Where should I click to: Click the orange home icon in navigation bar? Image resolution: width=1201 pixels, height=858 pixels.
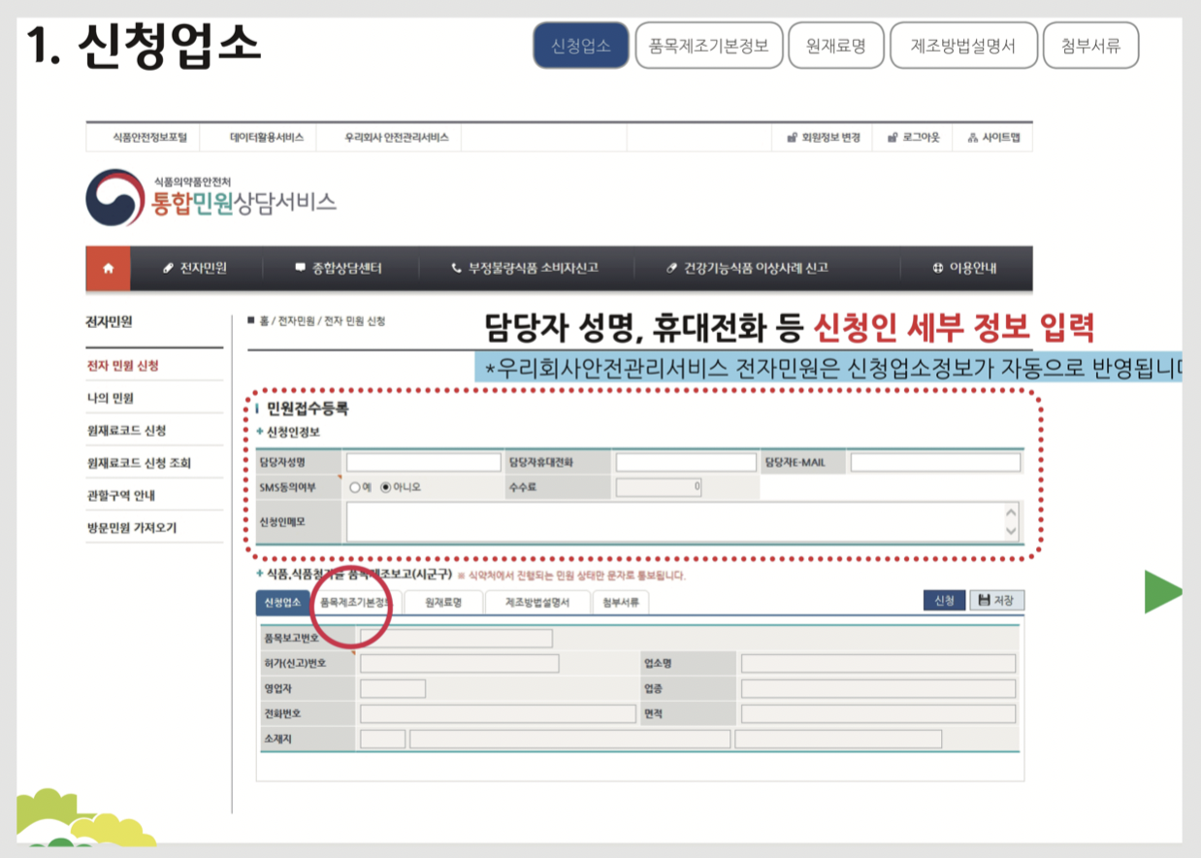pyautogui.click(x=107, y=268)
